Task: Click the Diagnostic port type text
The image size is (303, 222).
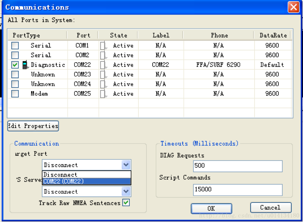Action: (48, 65)
